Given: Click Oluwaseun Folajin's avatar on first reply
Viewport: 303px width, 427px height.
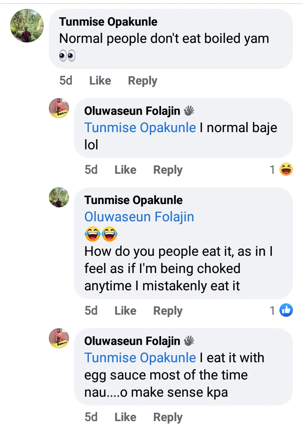Looking at the screenshot, I should tap(59, 108).
